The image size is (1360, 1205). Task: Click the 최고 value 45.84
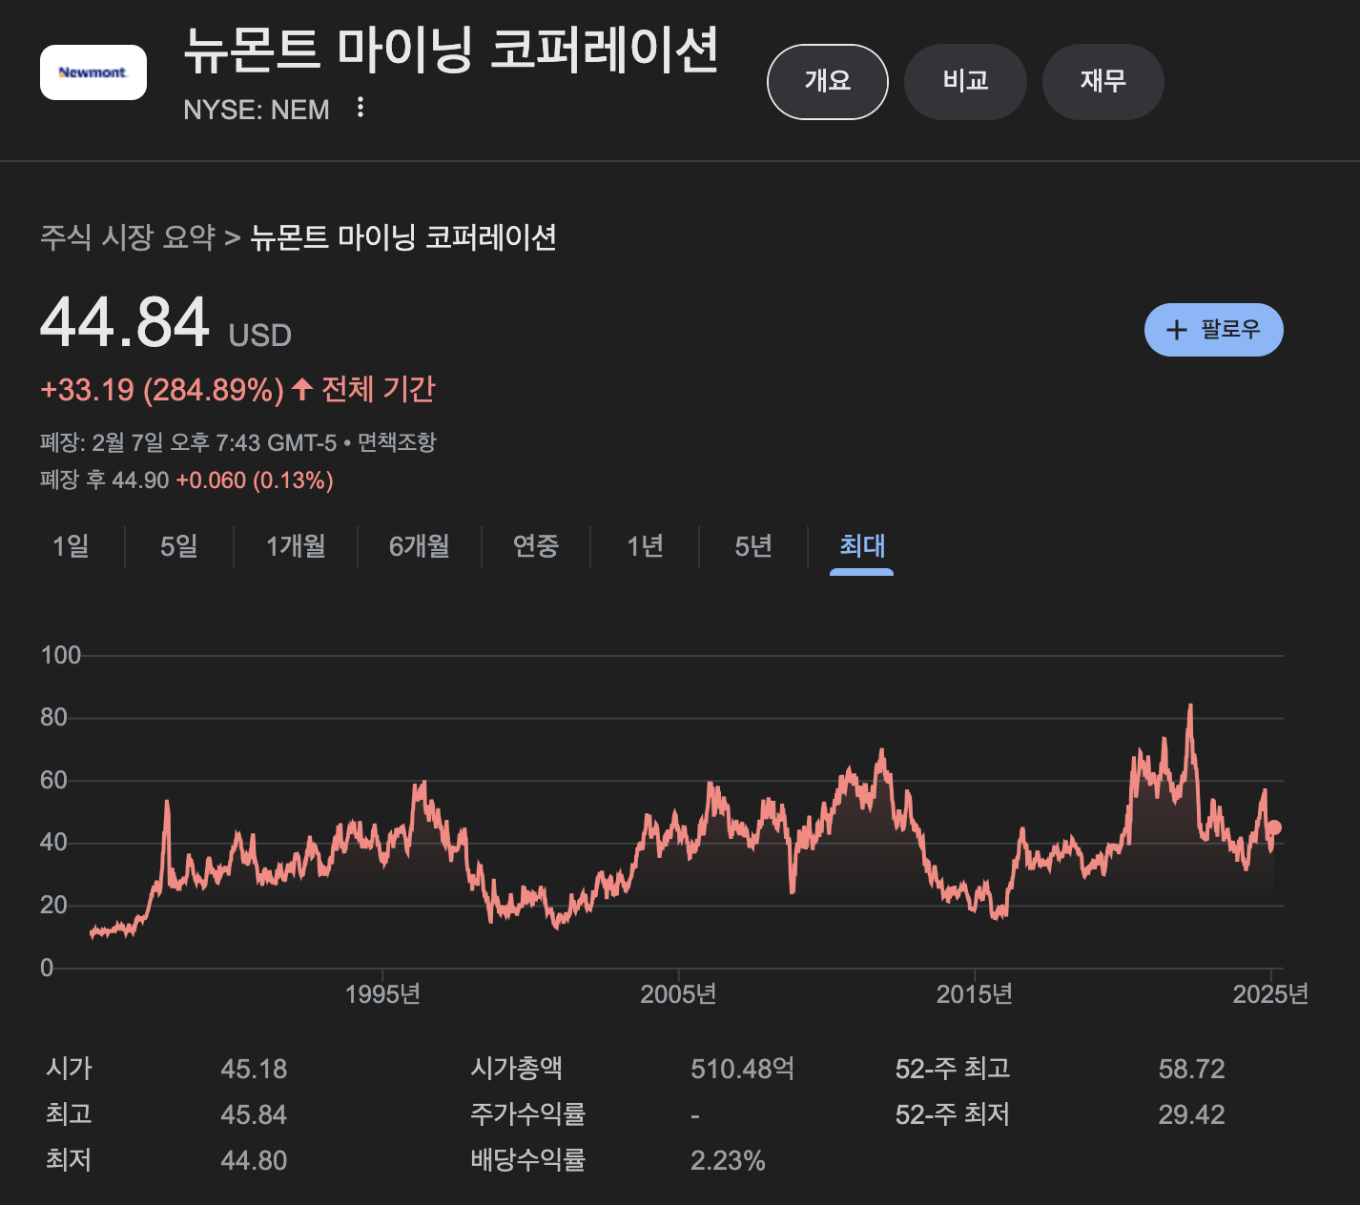pos(254,1114)
